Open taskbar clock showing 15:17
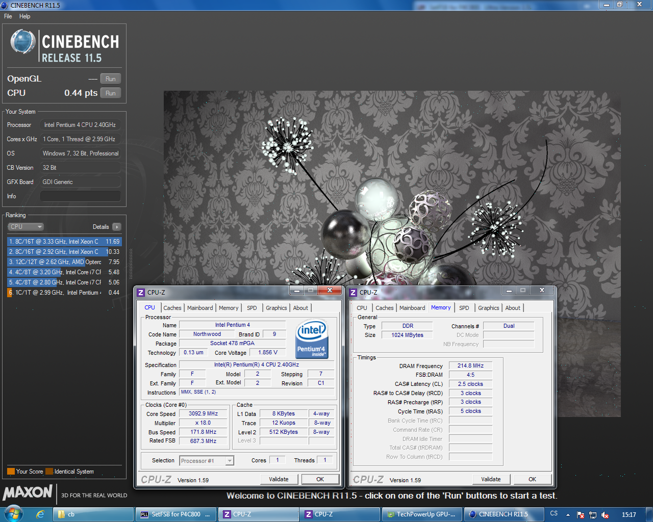This screenshot has height=522, width=653. click(x=629, y=514)
